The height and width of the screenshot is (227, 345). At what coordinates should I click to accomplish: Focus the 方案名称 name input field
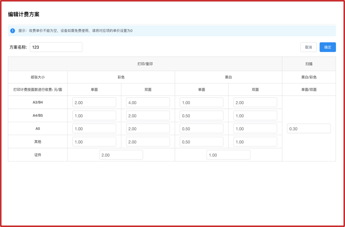(x=56, y=47)
